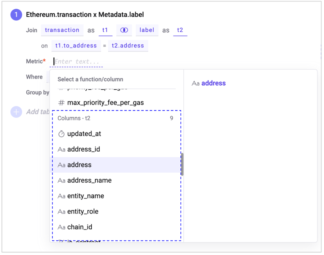Open the transaction table selector
The width and height of the screenshot is (324, 255).
click(x=62, y=30)
